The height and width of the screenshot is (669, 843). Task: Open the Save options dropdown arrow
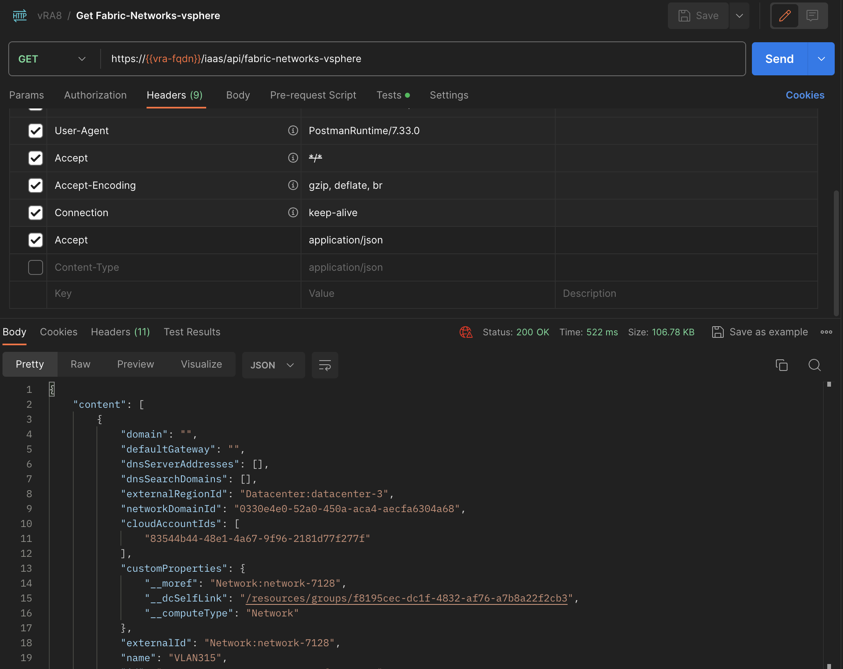[739, 16]
